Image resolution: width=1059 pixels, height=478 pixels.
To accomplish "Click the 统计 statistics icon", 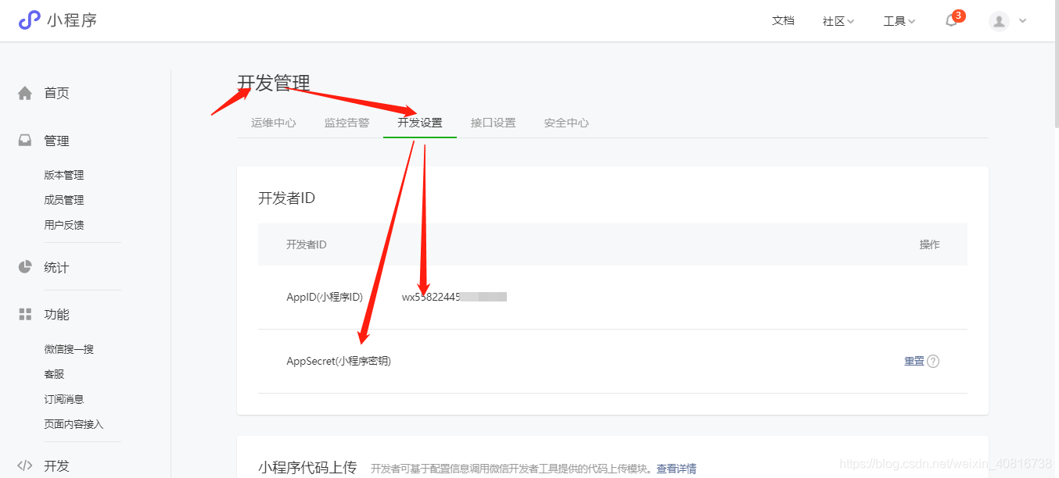I will point(24,266).
